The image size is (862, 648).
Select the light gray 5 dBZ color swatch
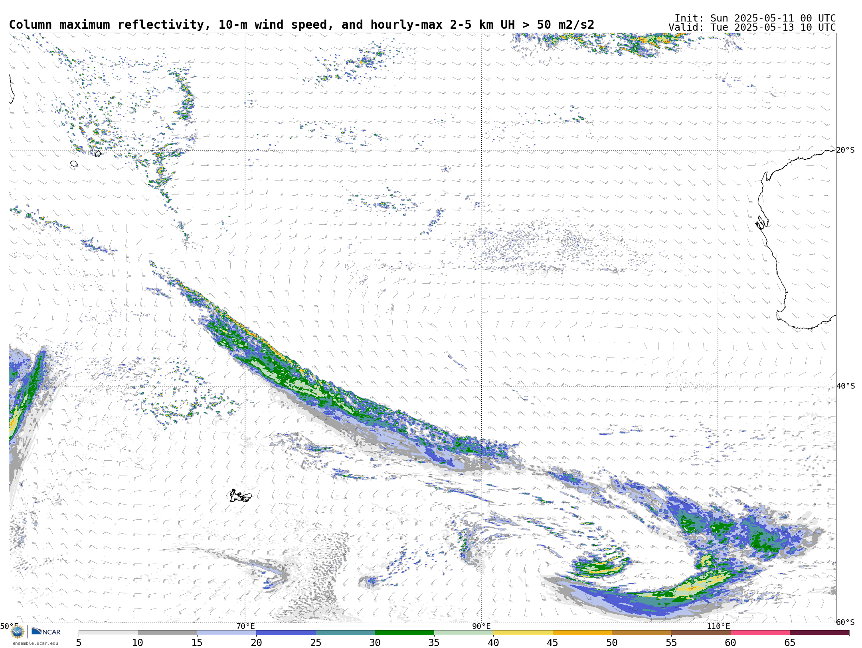pos(108,632)
